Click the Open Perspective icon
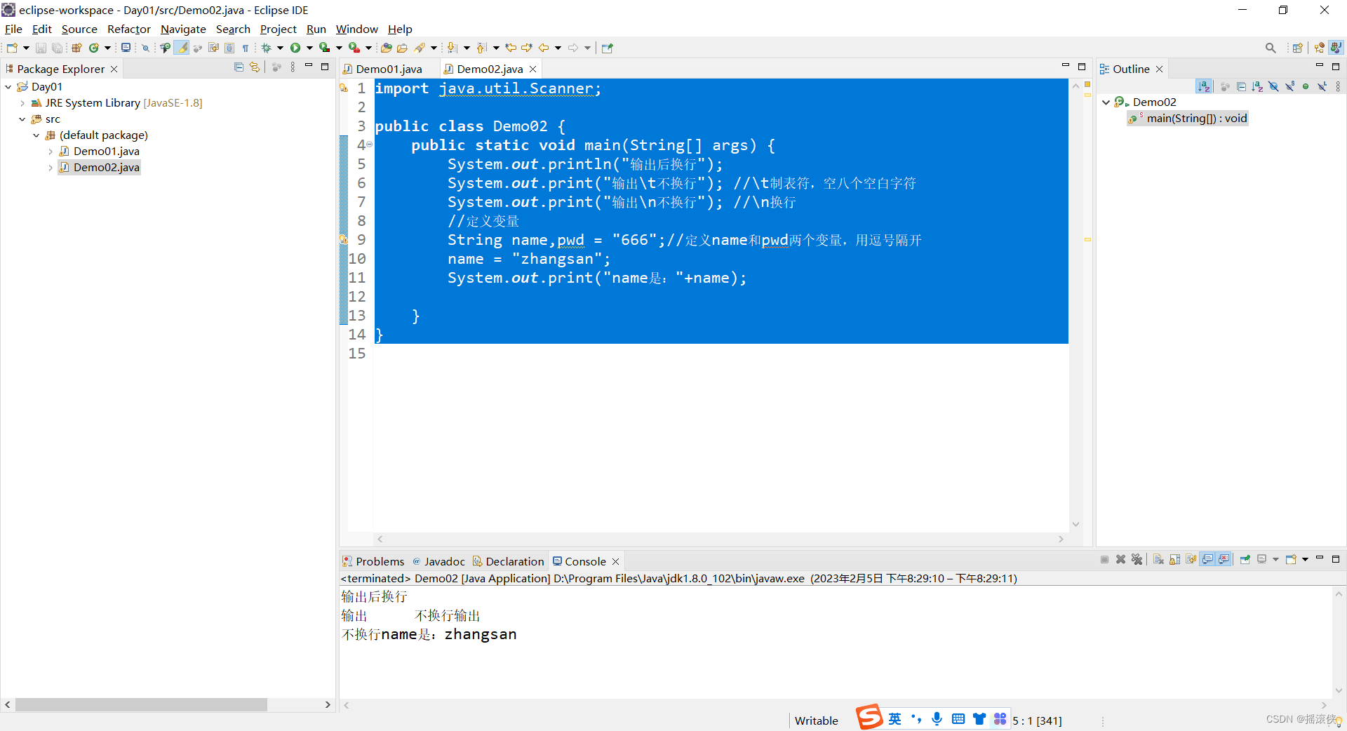Image resolution: width=1347 pixels, height=731 pixels. (1297, 48)
